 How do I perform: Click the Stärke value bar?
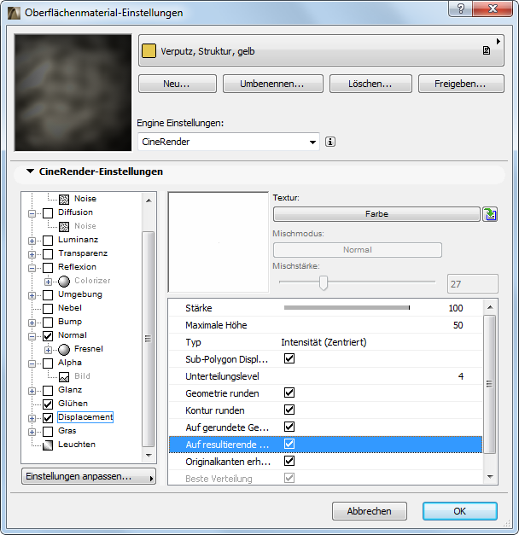click(x=347, y=308)
